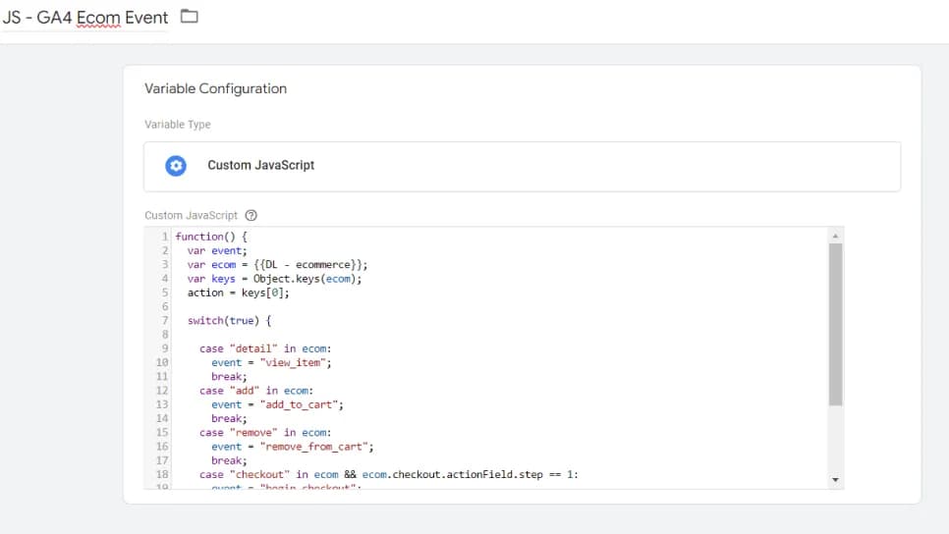Click the break; statement on line 11
The image size is (949, 534).
pos(229,376)
